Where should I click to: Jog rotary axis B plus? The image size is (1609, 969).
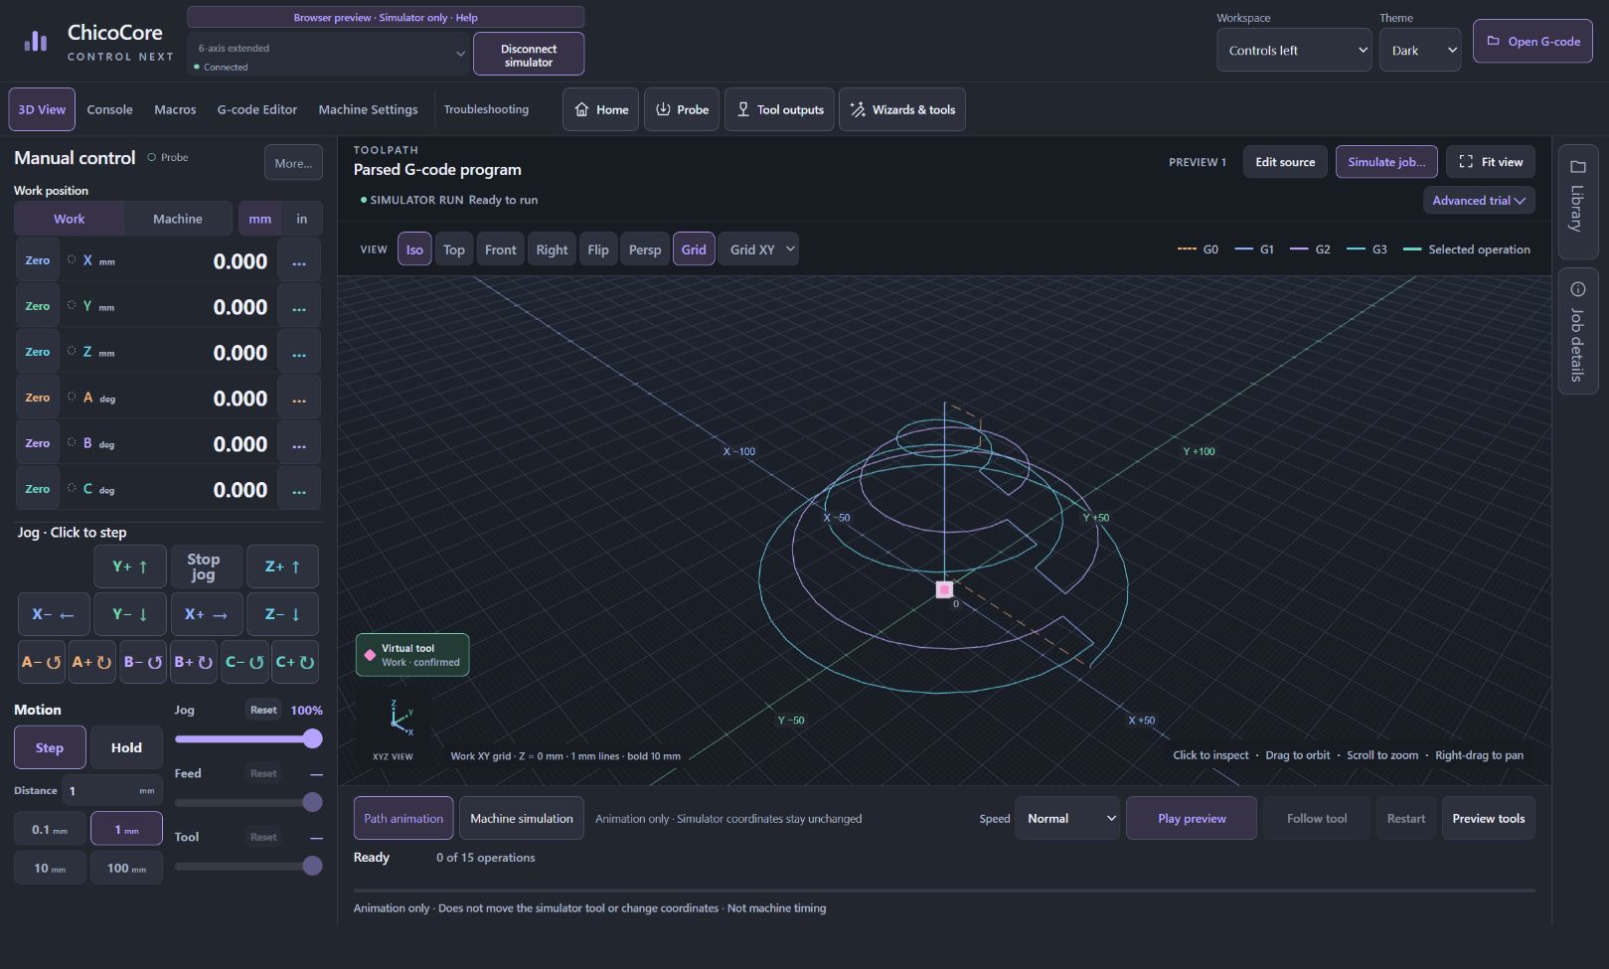194,662
